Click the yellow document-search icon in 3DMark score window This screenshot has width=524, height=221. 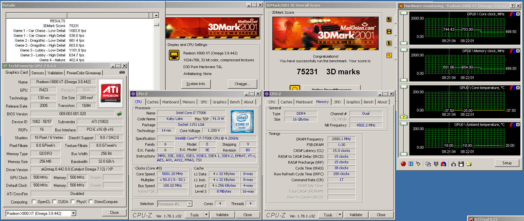pos(389,43)
